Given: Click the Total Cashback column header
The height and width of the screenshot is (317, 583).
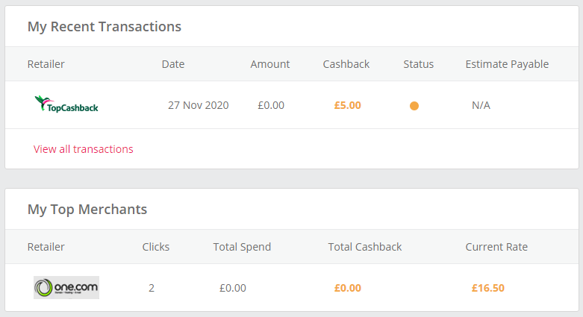Looking at the screenshot, I should pos(365,247).
